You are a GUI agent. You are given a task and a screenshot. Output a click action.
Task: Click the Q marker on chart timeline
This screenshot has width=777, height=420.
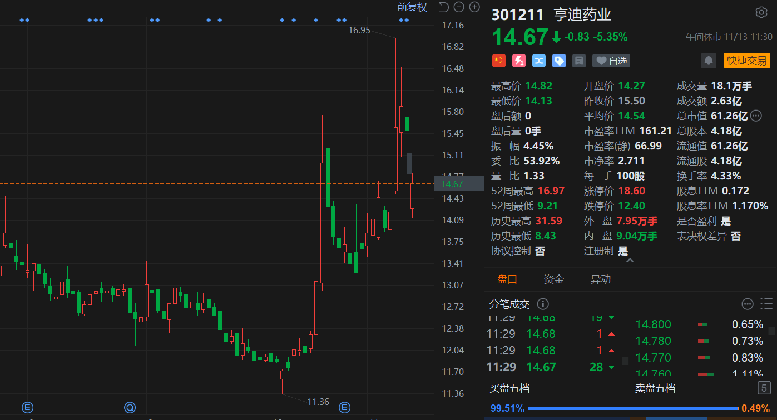[130, 408]
